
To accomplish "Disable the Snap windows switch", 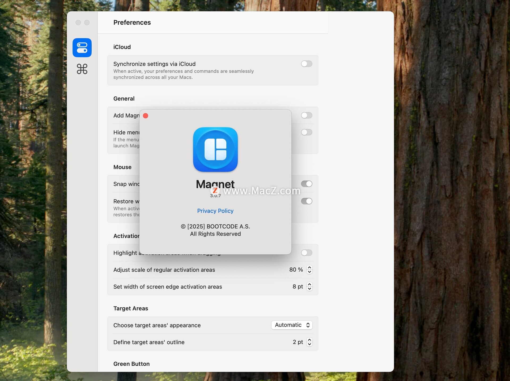I will pyautogui.click(x=307, y=184).
